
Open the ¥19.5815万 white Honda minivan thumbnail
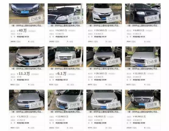(104, 14)
